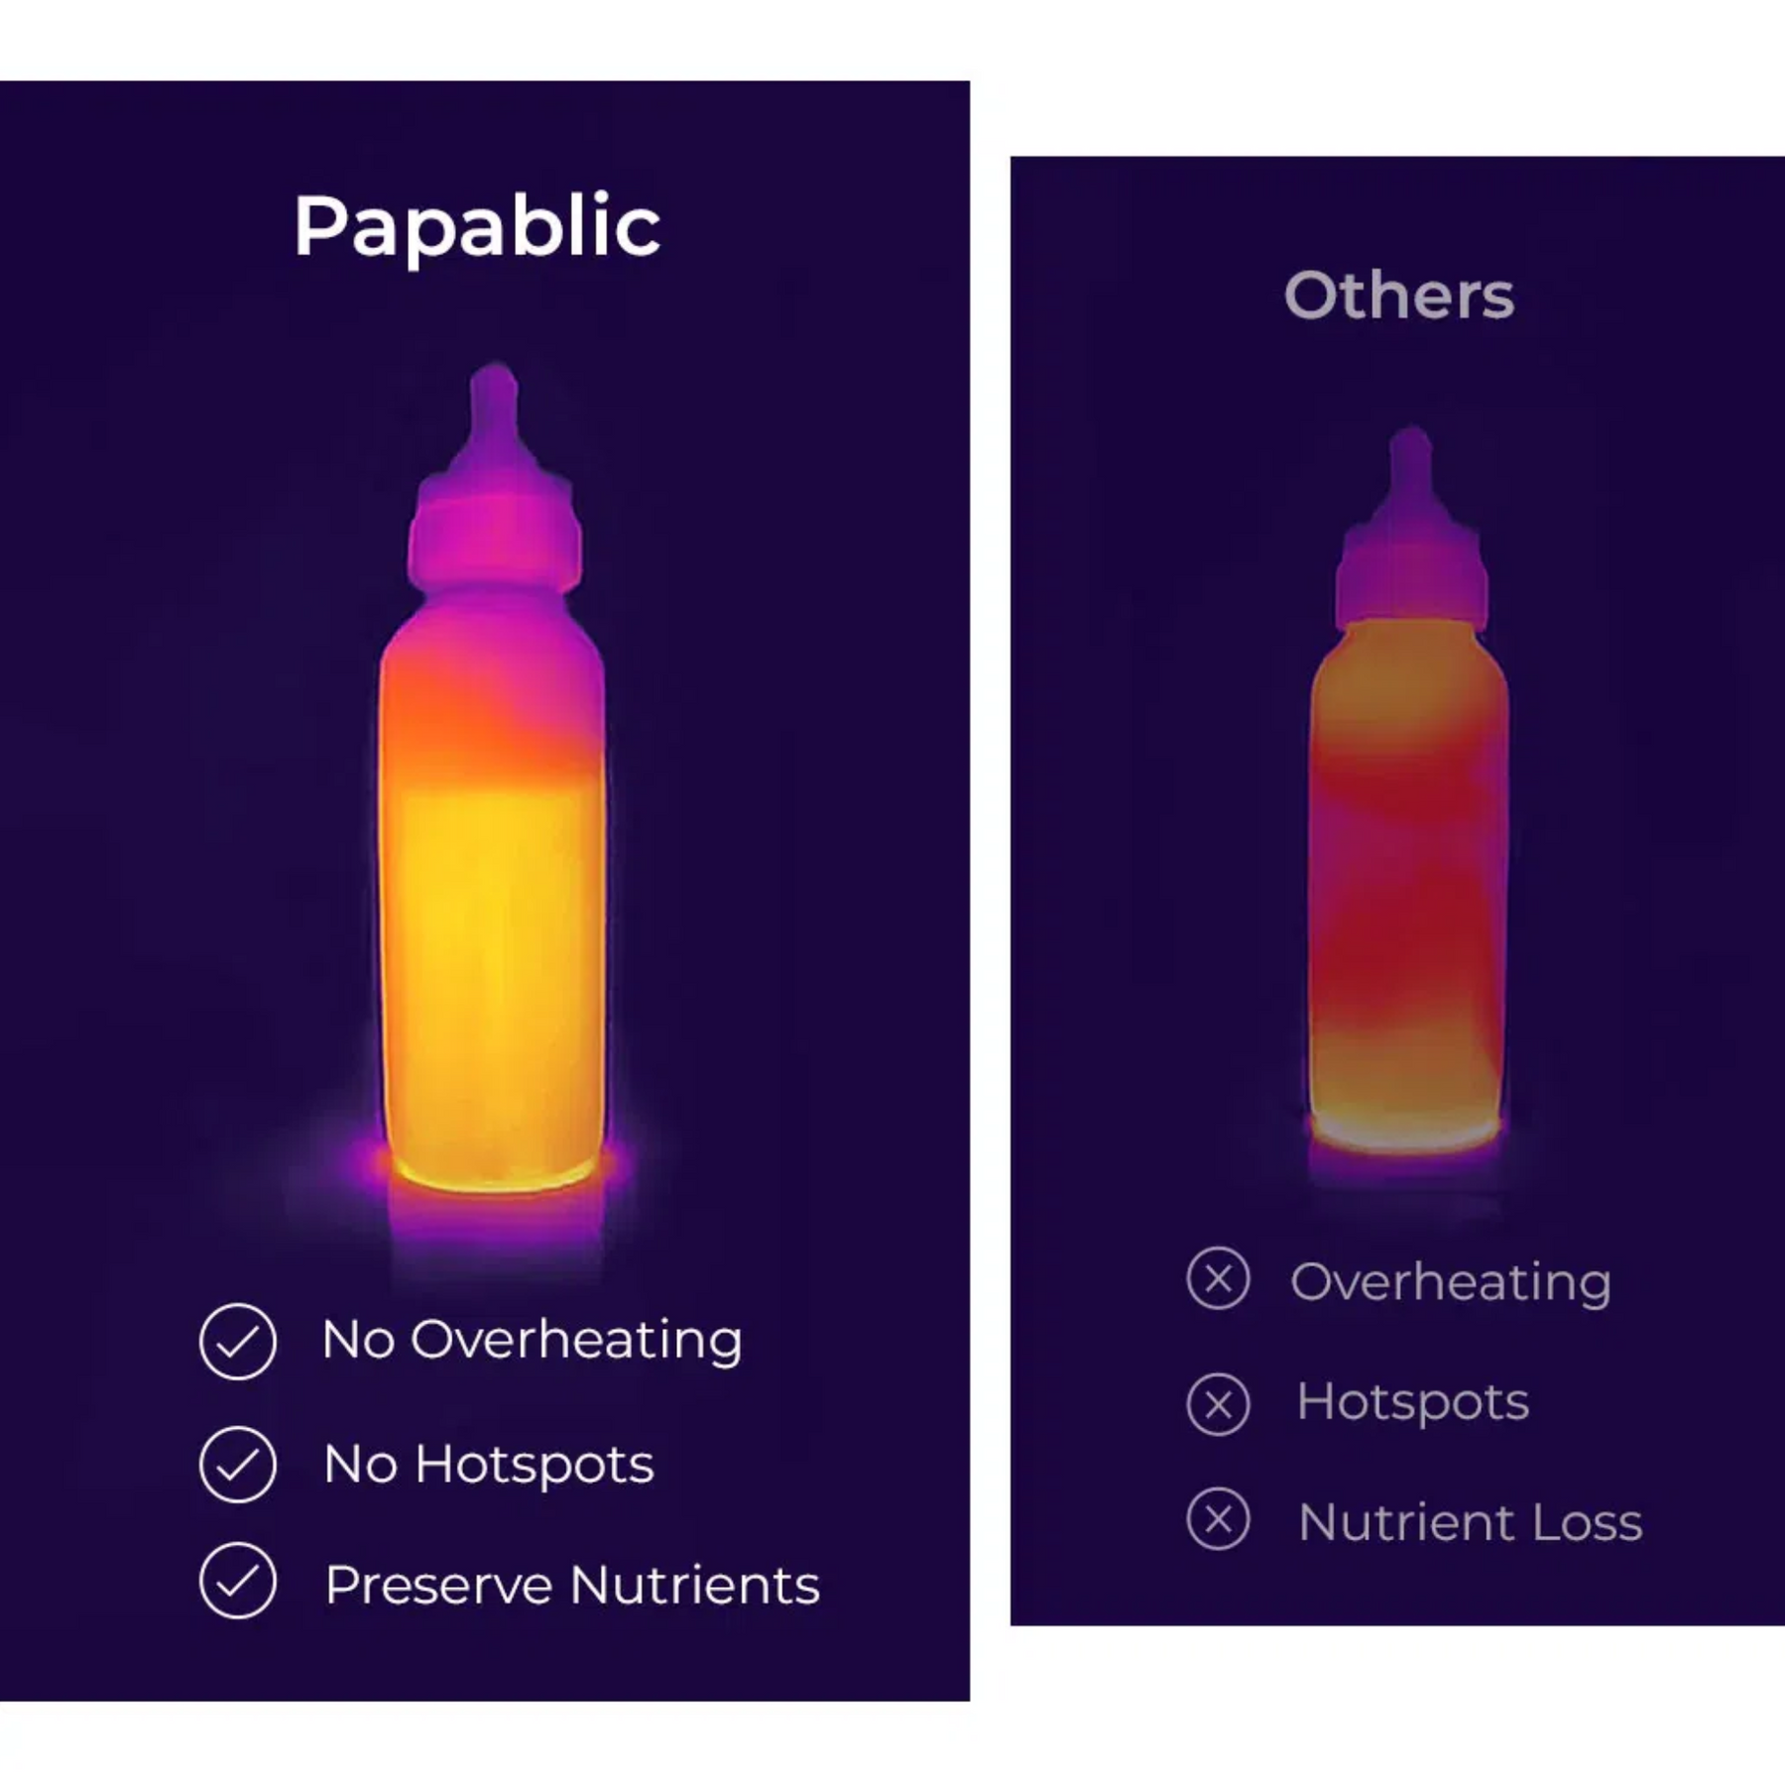Screen dimensions: 1785x1785
Task: Click the Nutrient Loss label
Action: click(1470, 1522)
